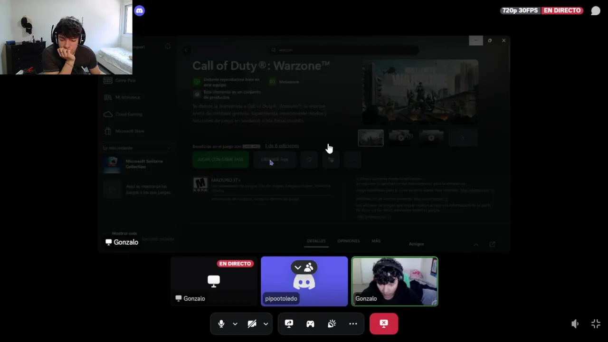
Task: Click the manage options icon beside the heart
Action: [x=331, y=160]
